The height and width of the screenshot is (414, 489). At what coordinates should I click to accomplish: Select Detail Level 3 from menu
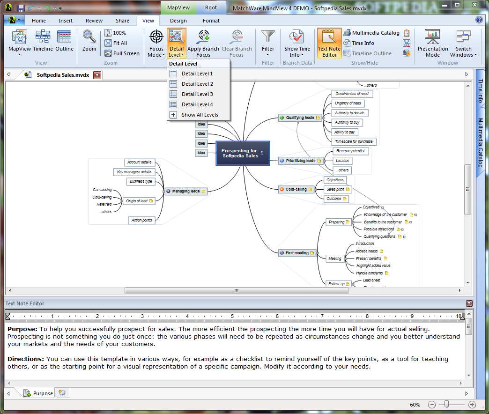[199, 94]
